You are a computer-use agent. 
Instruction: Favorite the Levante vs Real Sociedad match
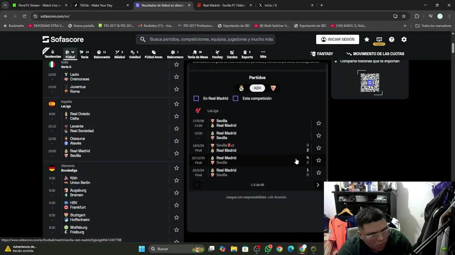click(x=176, y=129)
